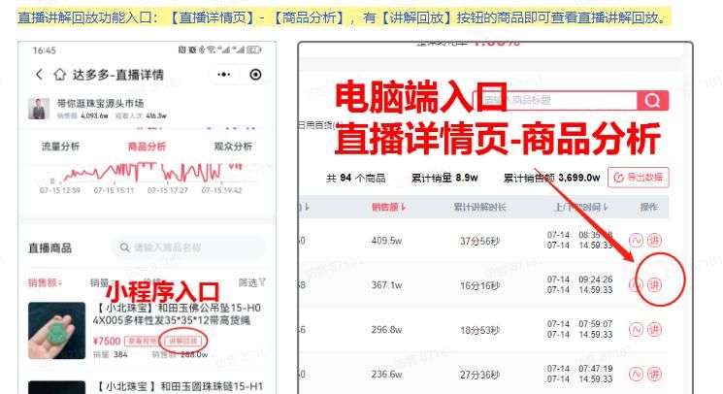Viewport: 723px width, 394px height.
Task: Tap the streamer avatar next to 带你逛珠宝源头市场
Action: click(x=39, y=109)
